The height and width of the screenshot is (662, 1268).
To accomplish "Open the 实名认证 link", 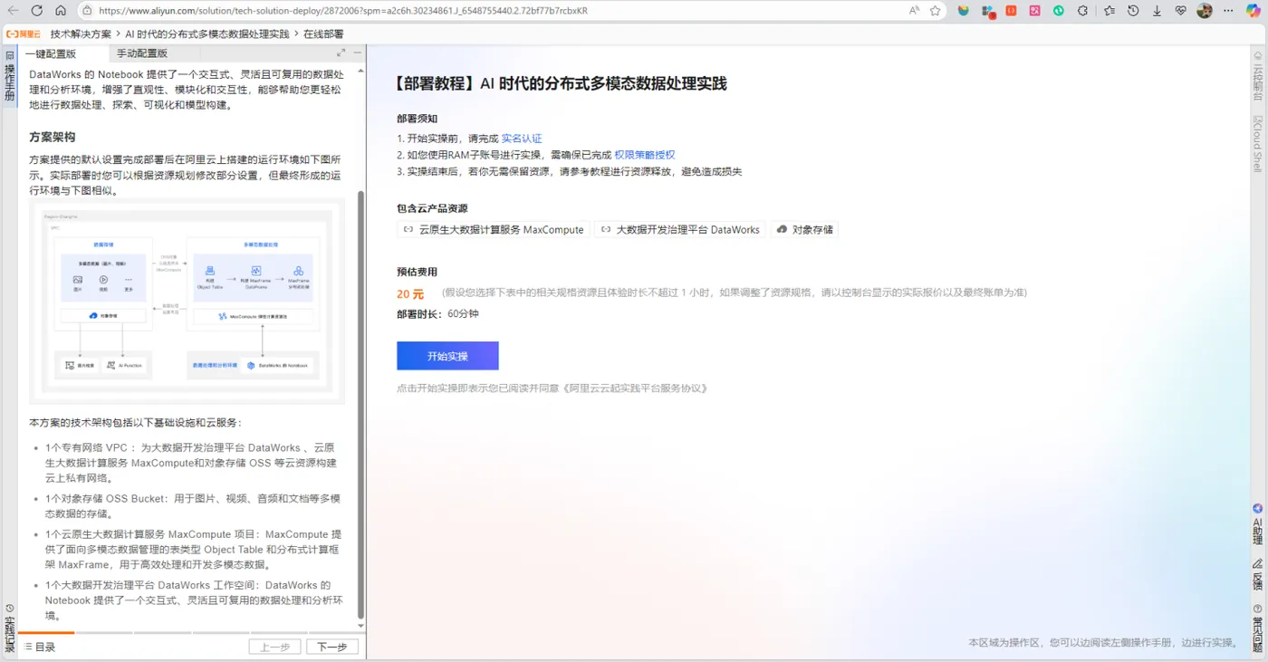I will (522, 139).
